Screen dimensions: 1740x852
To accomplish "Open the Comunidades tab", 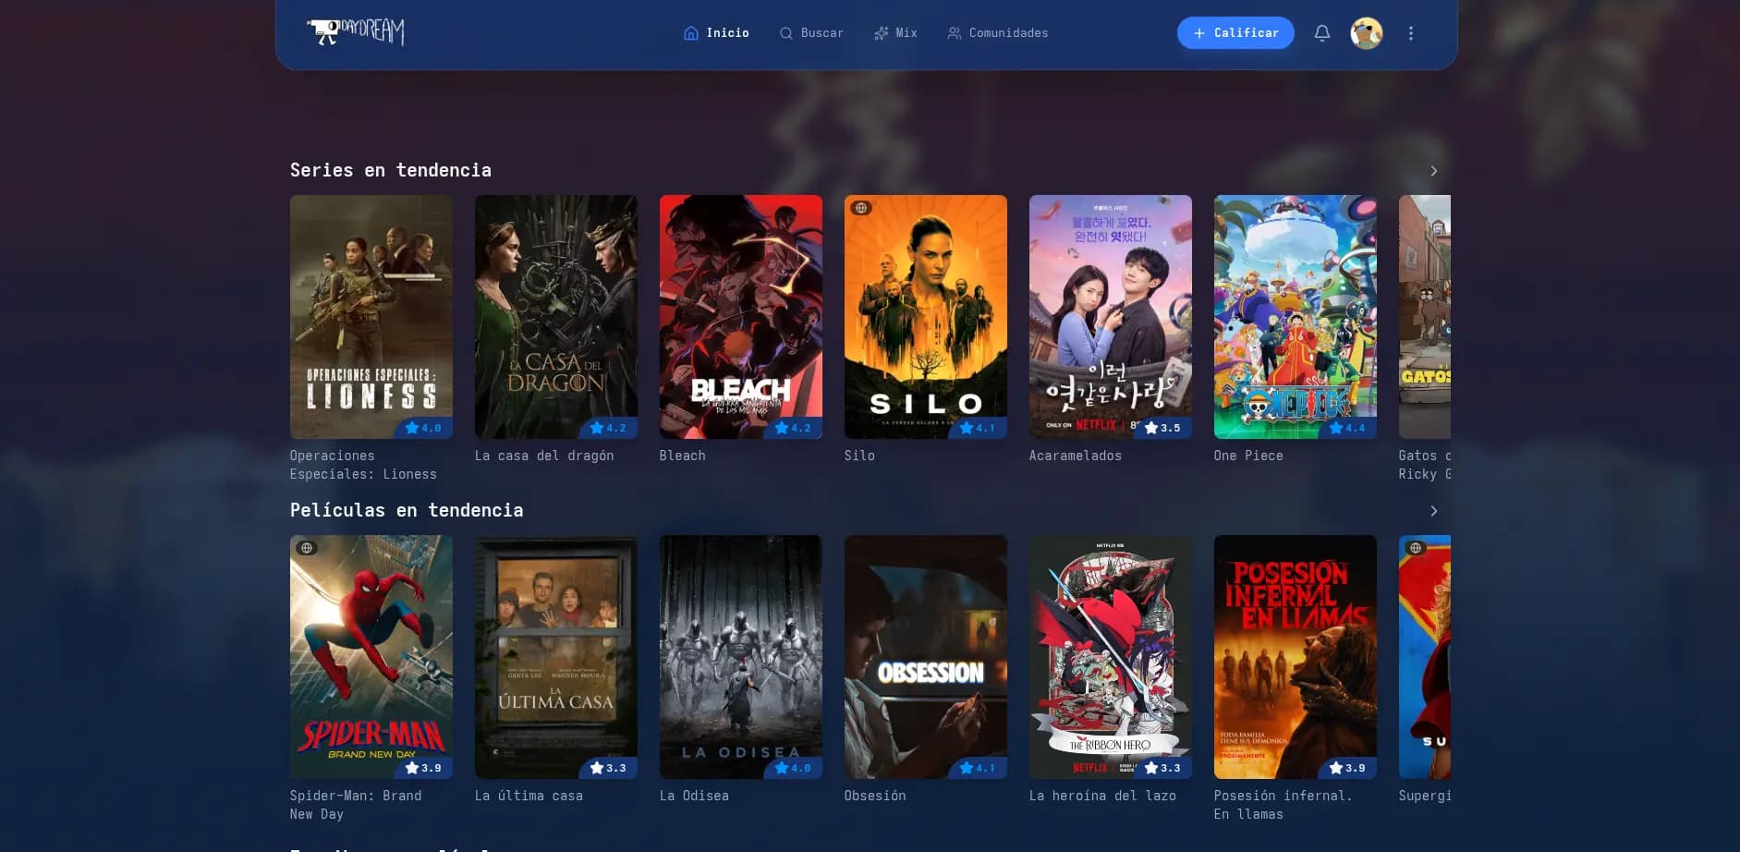I will tap(998, 33).
